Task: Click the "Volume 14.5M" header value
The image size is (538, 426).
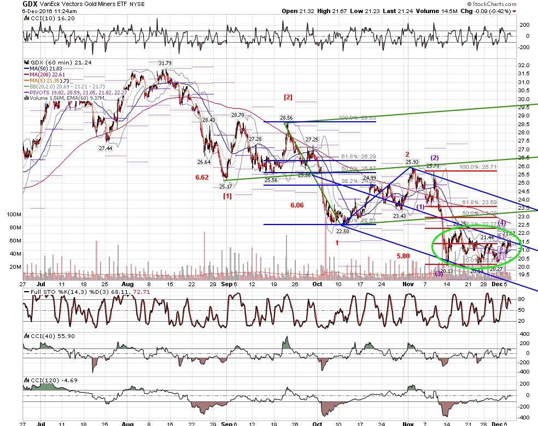Action: click(x=437, y=11)
